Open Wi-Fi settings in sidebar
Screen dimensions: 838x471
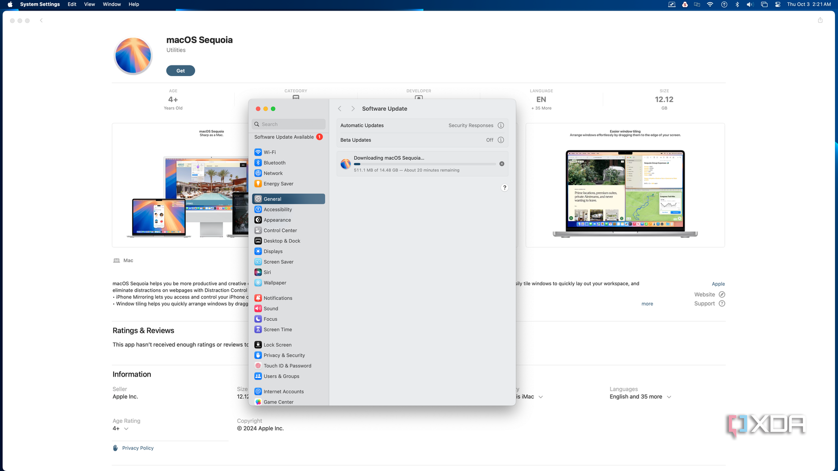[x=288, y=152]
